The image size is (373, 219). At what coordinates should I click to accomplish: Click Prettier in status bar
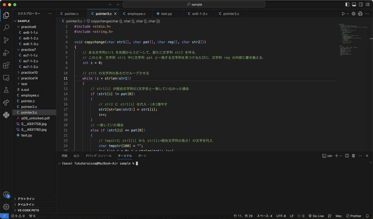(x=354, y=216)
